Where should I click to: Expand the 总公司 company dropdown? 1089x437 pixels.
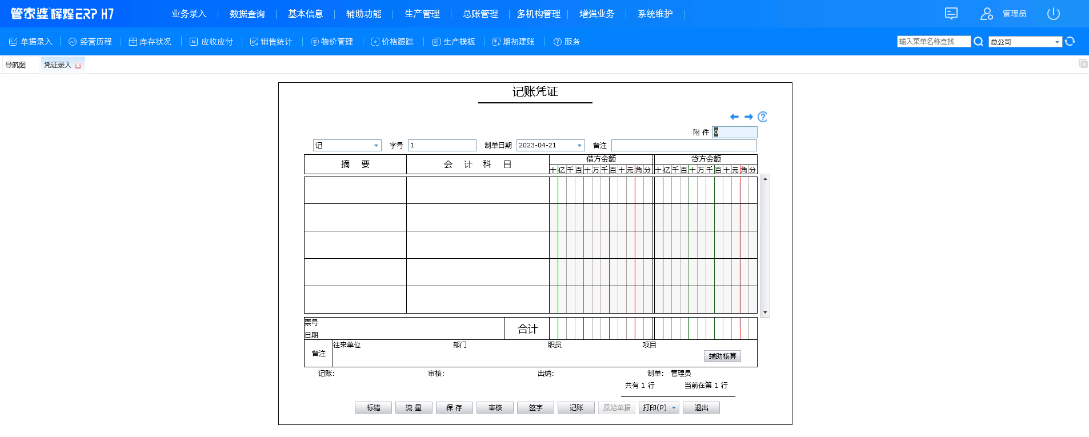(x=1057, y=42)
